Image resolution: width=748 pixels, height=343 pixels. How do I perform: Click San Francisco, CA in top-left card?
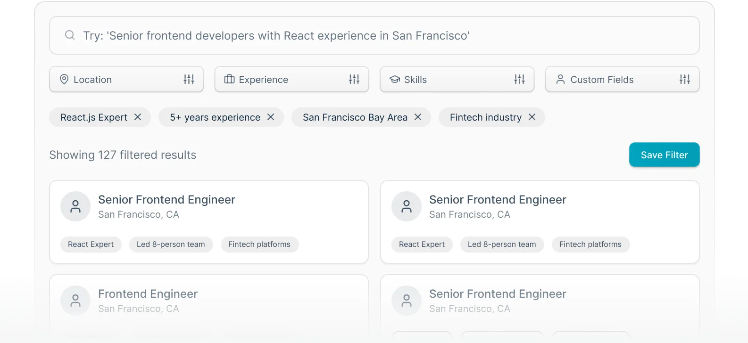[x=139, y=214]
